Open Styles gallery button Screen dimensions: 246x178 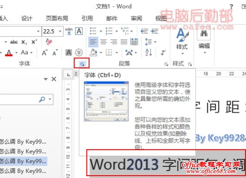(182, 41)
